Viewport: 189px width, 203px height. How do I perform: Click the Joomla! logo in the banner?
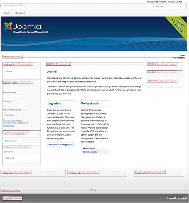coord(24,26)
